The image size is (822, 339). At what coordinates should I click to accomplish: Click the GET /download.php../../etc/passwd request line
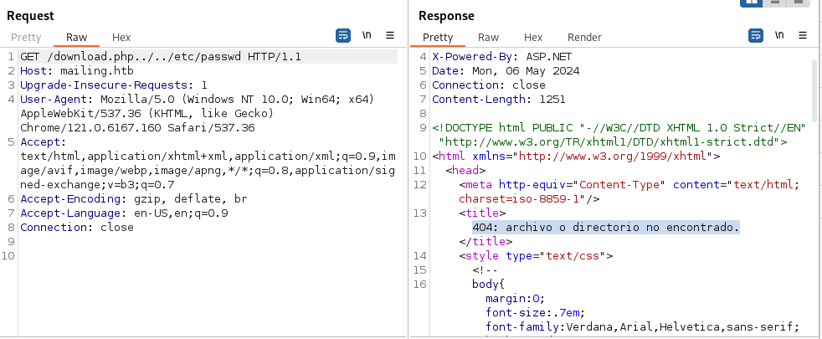161,57
